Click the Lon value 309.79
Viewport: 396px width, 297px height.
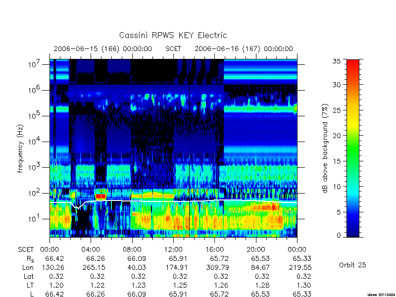pos(217,267)
